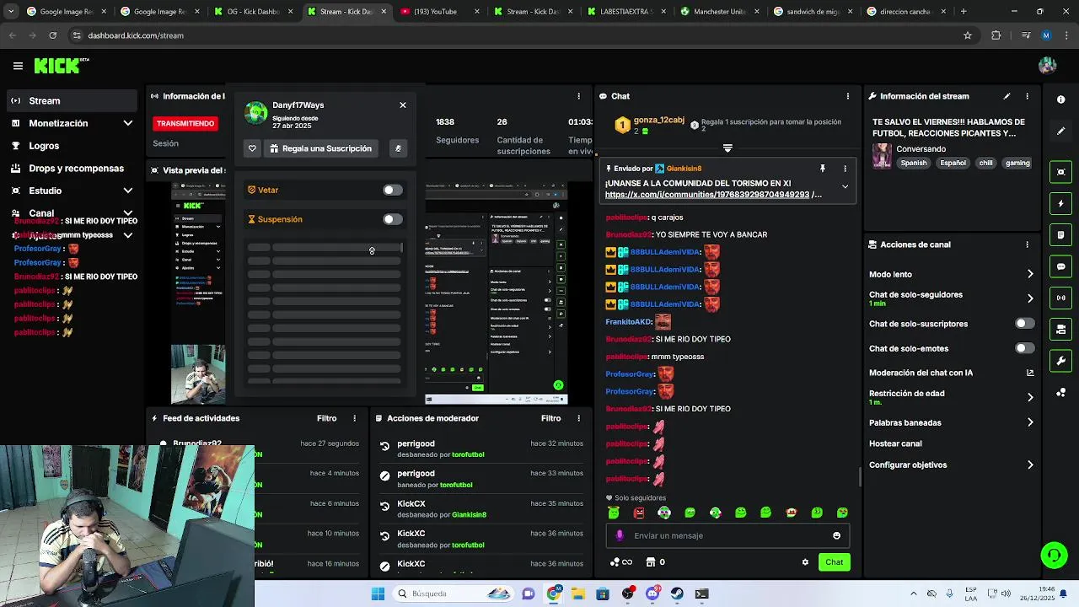
Task: Toggle wrench widget in right toolbar
Action: (x=1060, y=361)
